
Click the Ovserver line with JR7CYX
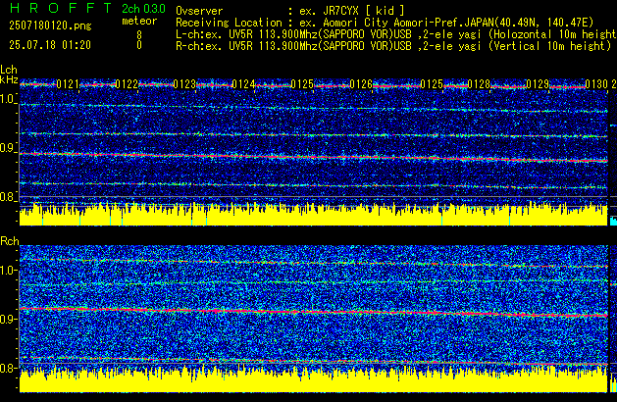tap(290, 11)
